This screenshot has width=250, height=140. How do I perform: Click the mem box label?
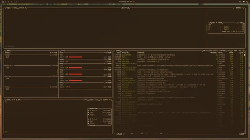[x=8, y=51]
